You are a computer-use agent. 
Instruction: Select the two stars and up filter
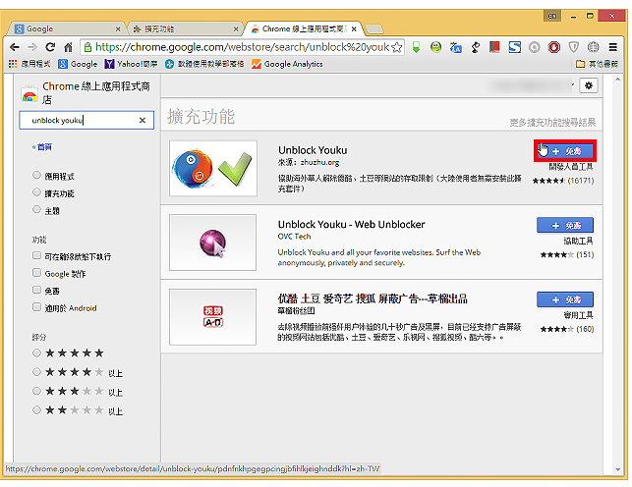(36, 410)
